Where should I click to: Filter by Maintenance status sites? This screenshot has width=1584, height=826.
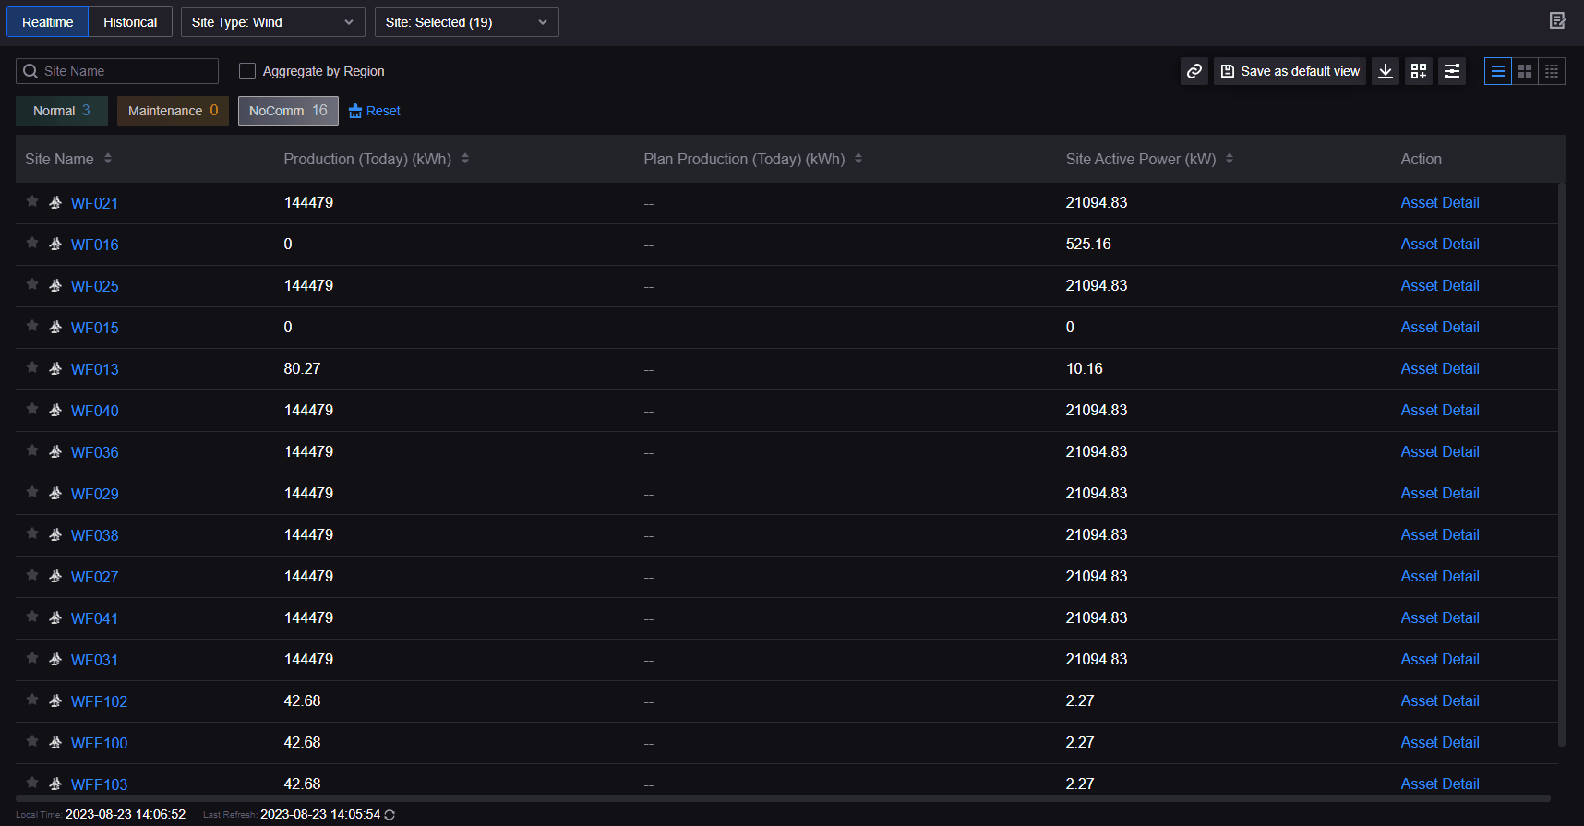click(x=173, y=111)
